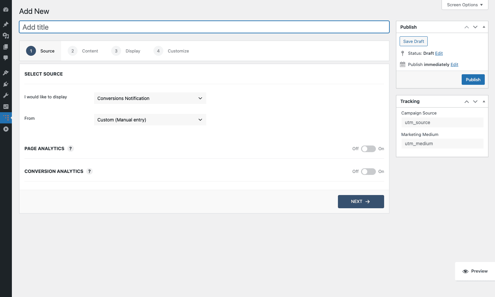Click the Campaign Source utm_source field
This screenshot has height=297, width=495.
(442, 122)
